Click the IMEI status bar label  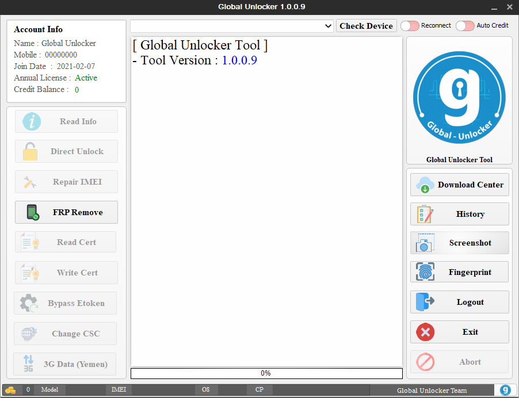tap(119, 390)
